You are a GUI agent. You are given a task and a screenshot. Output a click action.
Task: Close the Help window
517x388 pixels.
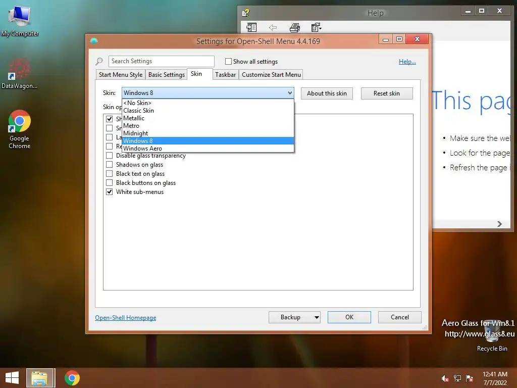[x=499, y=11]
